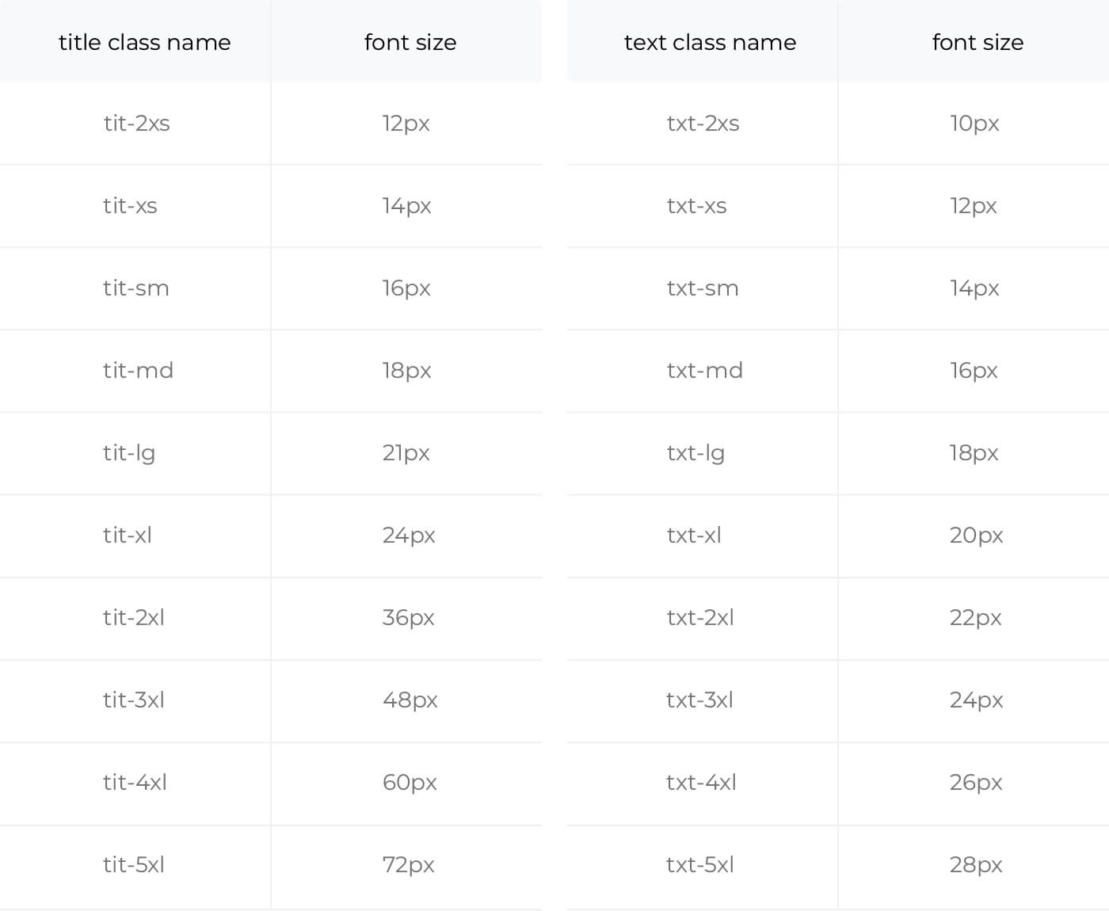Select the txt-5xl class name

point(700,865)
